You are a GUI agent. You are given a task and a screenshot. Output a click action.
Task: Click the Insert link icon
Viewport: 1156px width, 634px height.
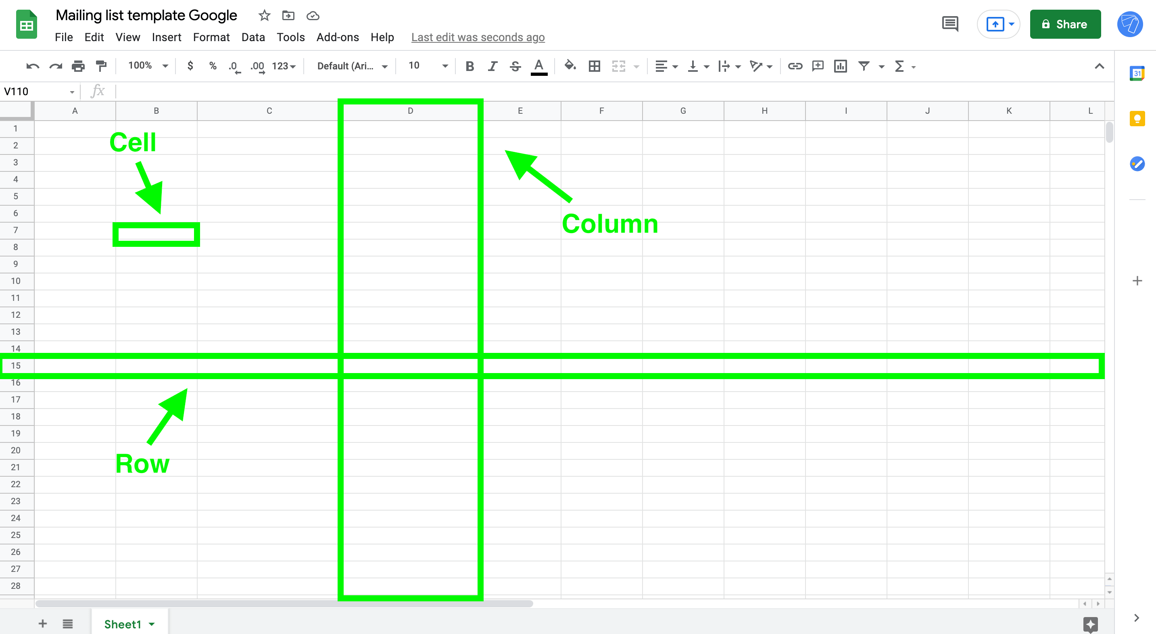(795, 66)
